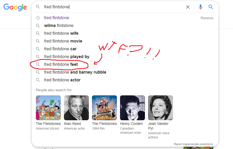Click the 'American actor' caption under Alan Reed

(x=74, y=129)
